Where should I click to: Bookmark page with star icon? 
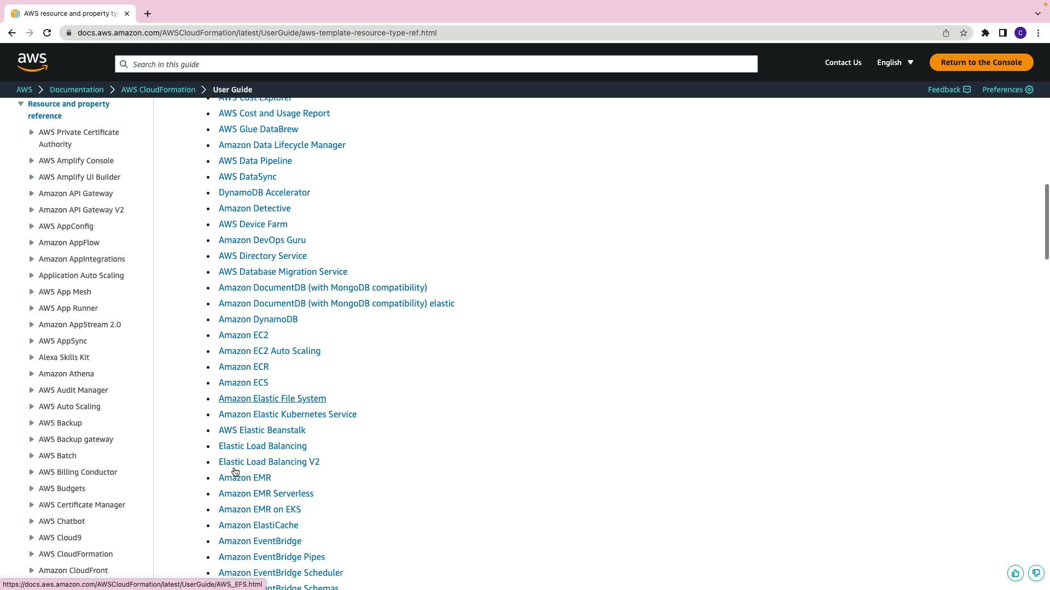coord(964,33)
